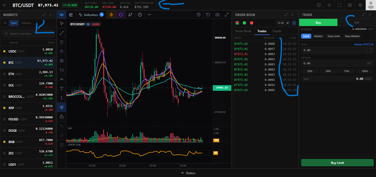This screenshot has height=177, width=376.
Task: Choose the Stop-Limit order type
Action: click(x=334, y=36)
